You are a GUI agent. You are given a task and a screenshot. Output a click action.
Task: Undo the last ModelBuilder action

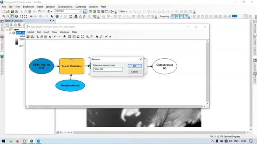tap(55, 37)
